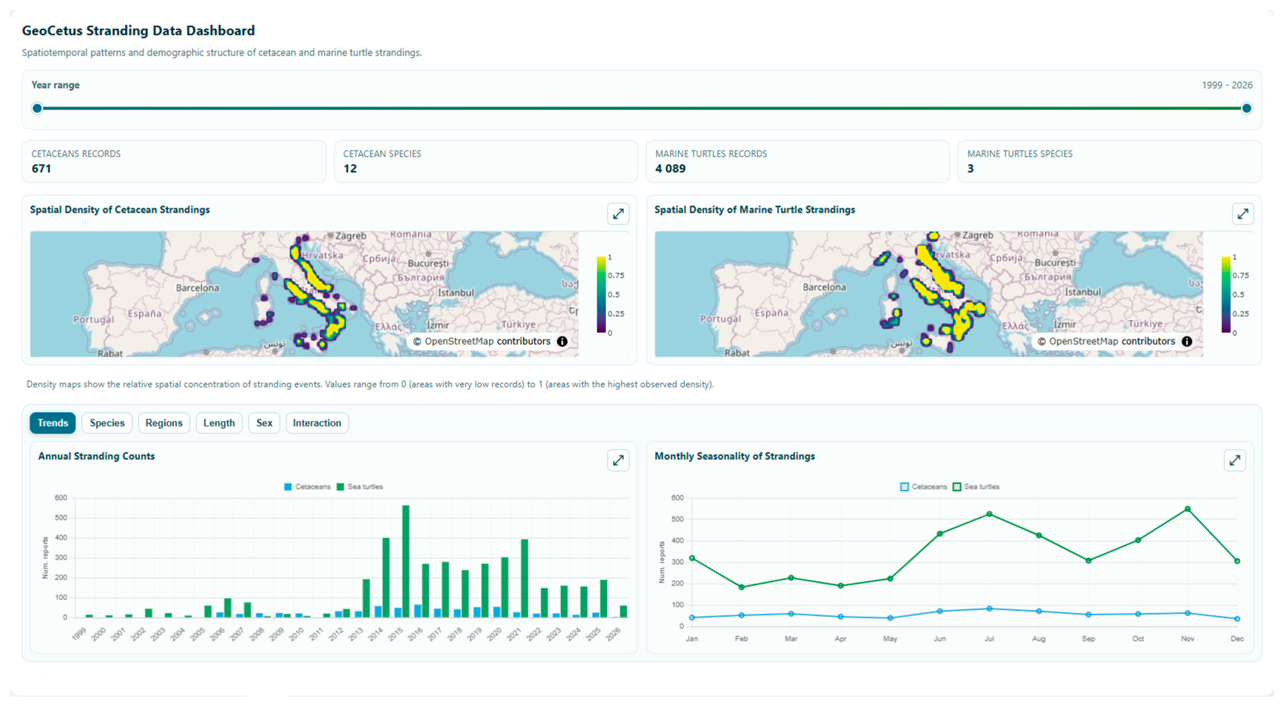1285x709 pixels.
Task: Expand the Annual Stranding Counts chart
Action: coord(618,460)
